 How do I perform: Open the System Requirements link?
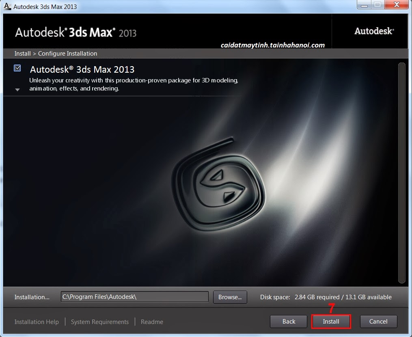tap(100, 322)
